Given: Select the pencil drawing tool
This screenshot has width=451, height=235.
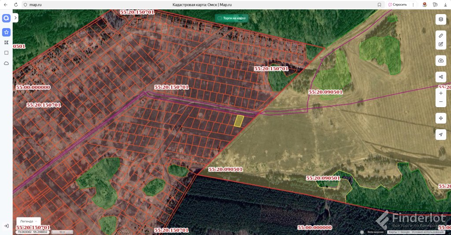Looking at the screenshot, I should [440, 35].
